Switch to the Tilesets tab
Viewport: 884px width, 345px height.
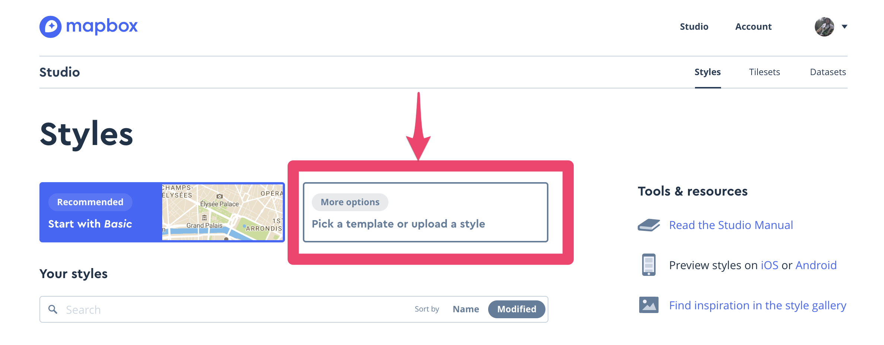pyautogui.click(x=765, y=72)
